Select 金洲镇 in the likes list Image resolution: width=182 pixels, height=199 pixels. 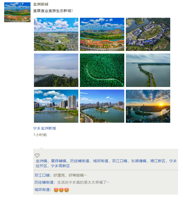tap(41, 161)
